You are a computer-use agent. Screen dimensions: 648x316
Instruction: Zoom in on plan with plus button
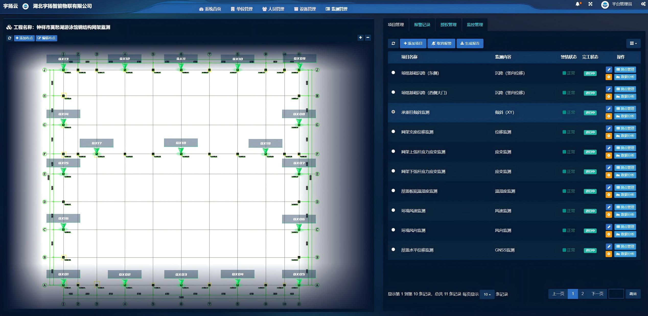(360, 37)
